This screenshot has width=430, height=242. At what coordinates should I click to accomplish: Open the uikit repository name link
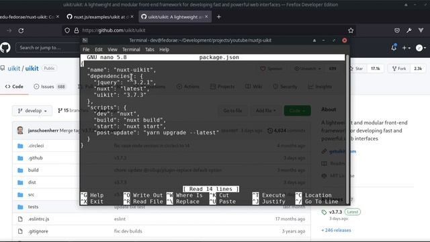(x=32, y=69)
